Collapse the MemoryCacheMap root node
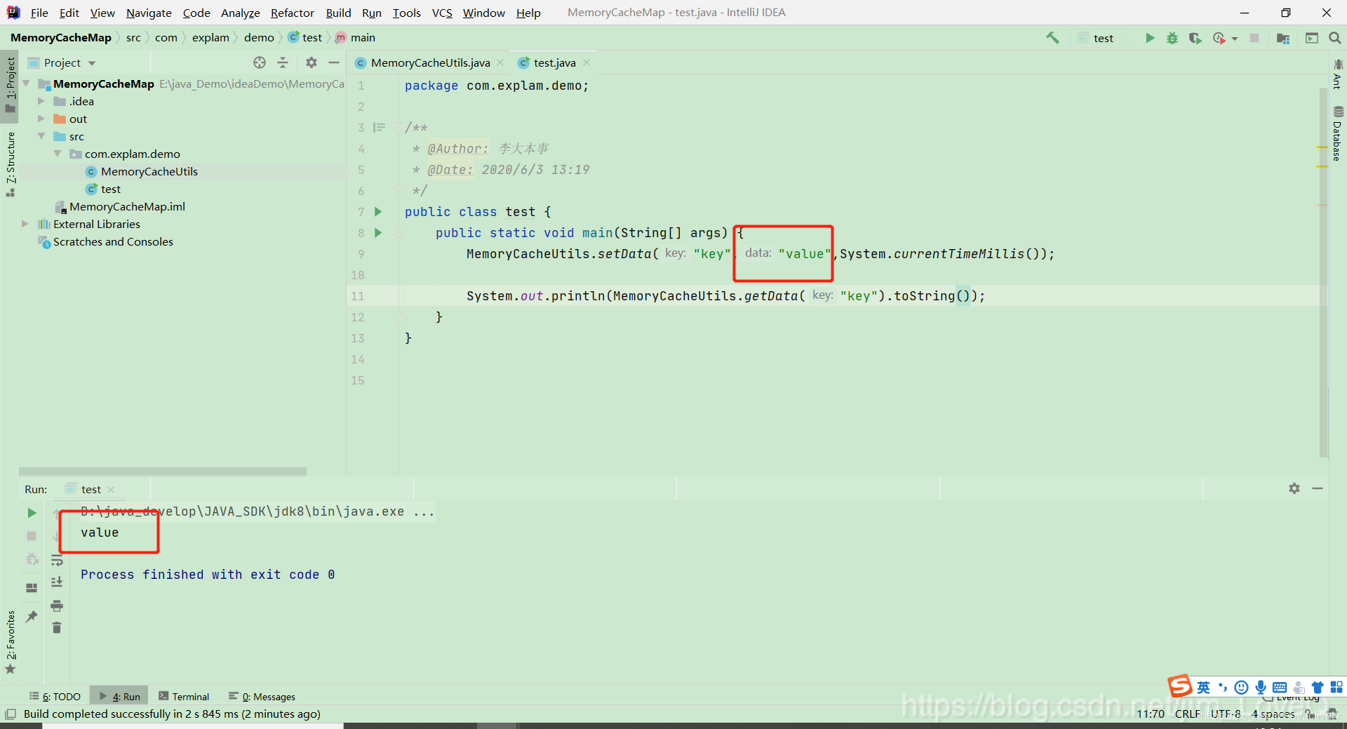 26,83
